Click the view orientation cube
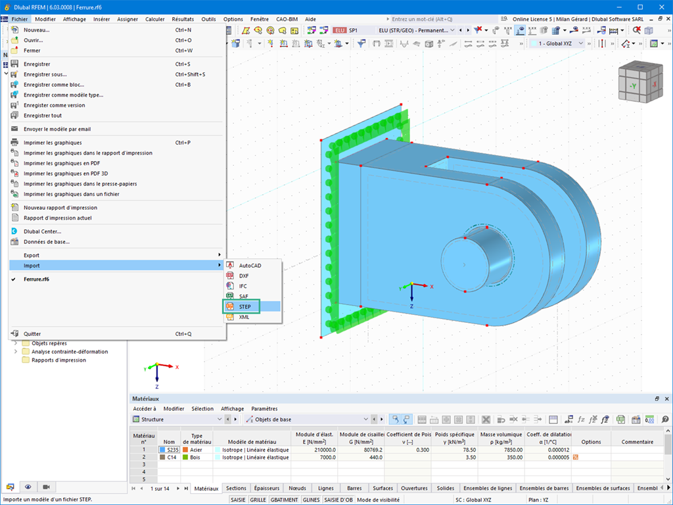 [640, 82]
